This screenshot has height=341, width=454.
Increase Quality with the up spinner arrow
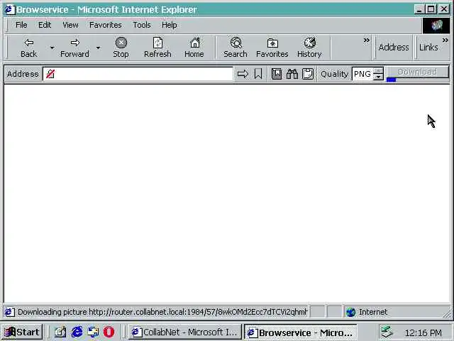[378, 71]
